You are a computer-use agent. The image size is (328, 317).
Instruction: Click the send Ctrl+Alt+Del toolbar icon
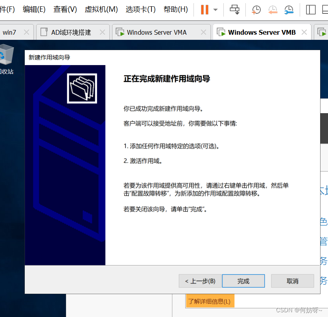(235, 9)
